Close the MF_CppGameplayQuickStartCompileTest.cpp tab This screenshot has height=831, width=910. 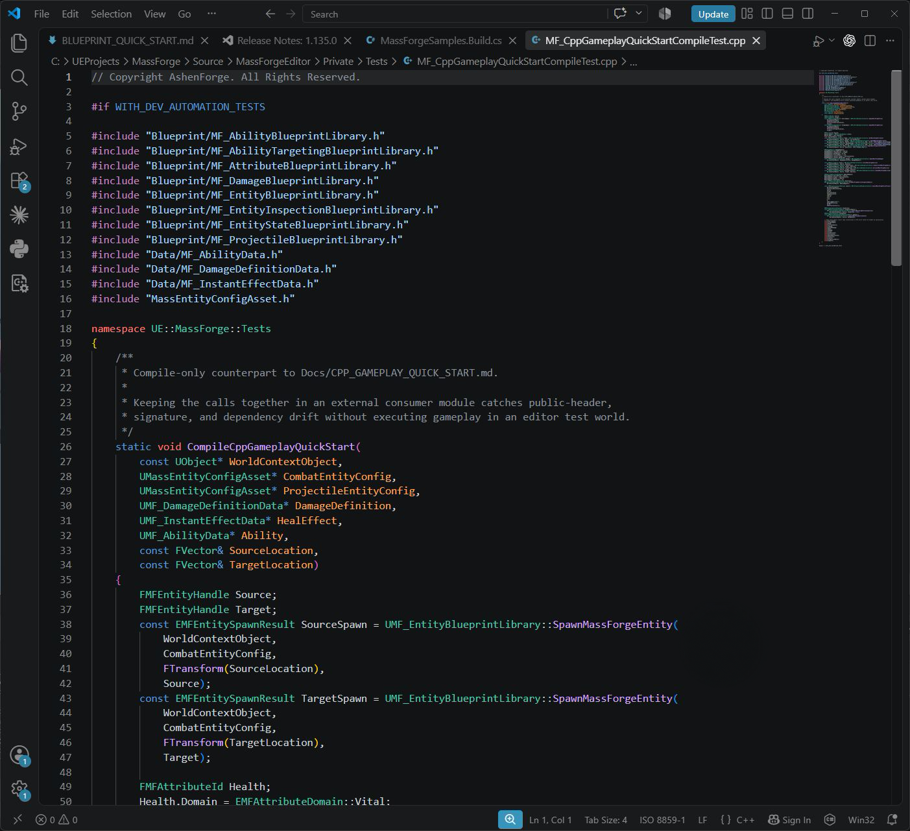756,40
